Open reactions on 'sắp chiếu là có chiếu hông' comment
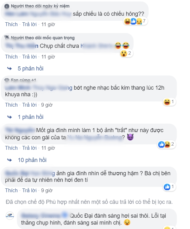This screenshot has width=190, height=229. pos(135,21)
